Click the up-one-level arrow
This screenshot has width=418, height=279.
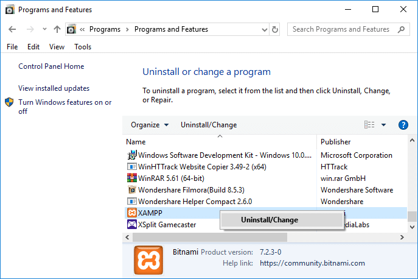(x=57, y=29)
